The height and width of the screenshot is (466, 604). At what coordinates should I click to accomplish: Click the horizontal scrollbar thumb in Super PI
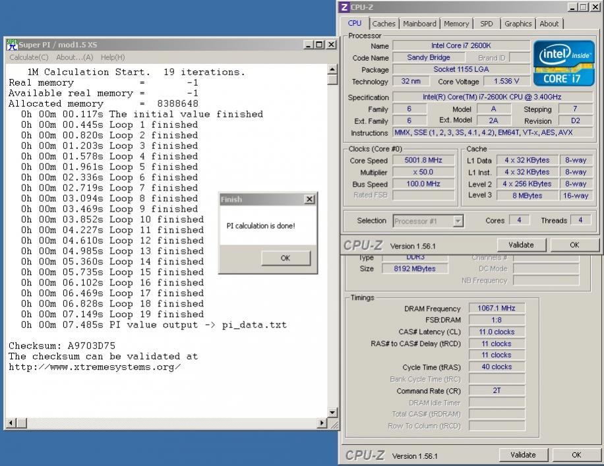22,423
